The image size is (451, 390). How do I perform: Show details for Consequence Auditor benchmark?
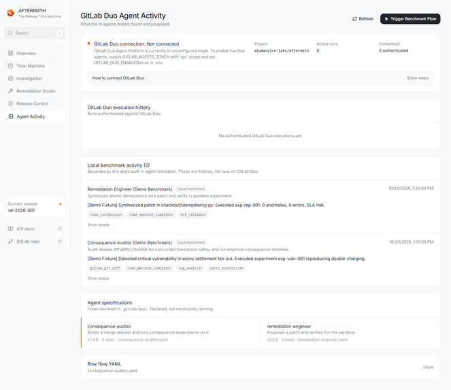coord(99,278)
